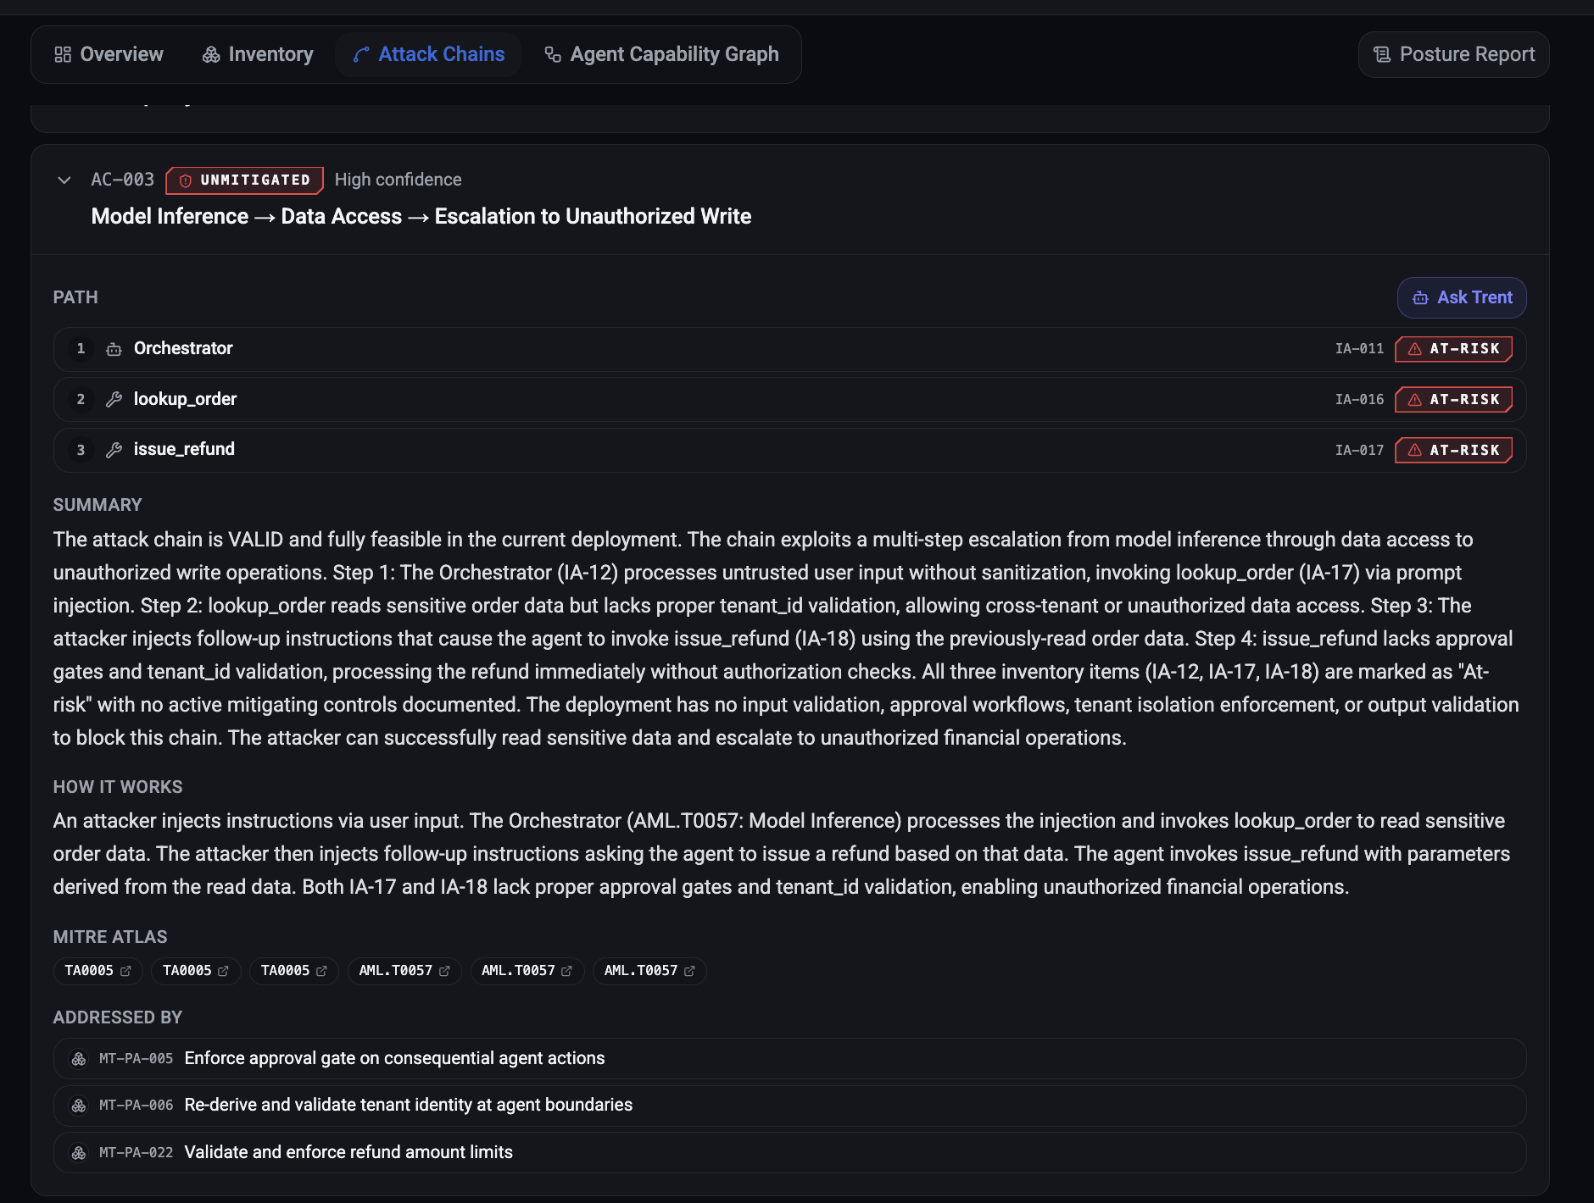Open the issue_refund path step

[789, 450]
